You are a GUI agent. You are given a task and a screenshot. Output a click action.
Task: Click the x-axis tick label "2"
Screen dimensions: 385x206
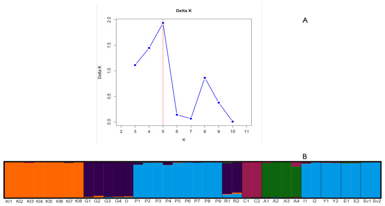pos(121,132)
